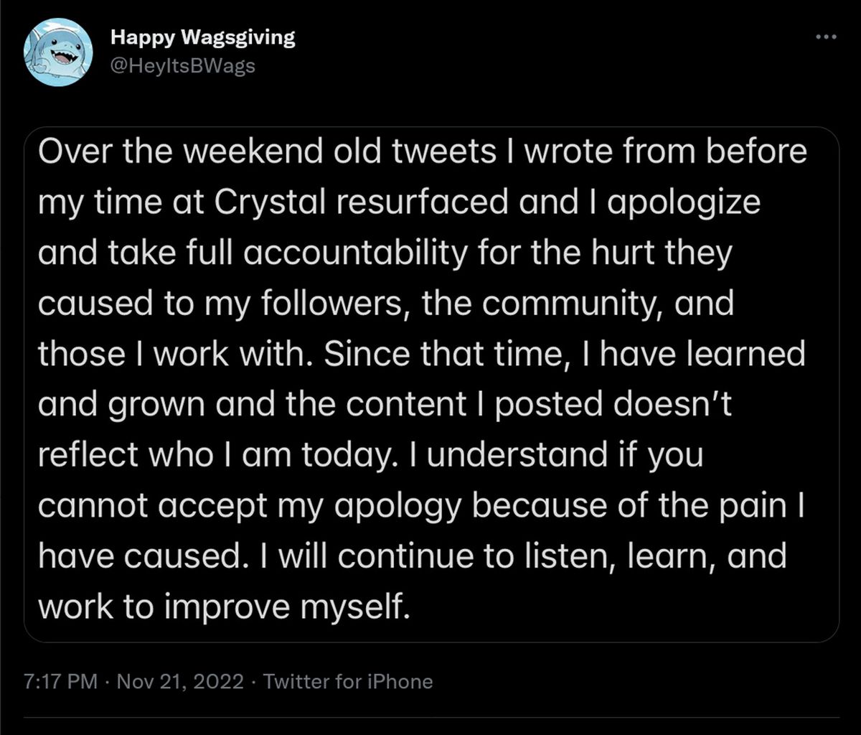Open the Twitter for iPhone source link

click(x=348, y=681)
